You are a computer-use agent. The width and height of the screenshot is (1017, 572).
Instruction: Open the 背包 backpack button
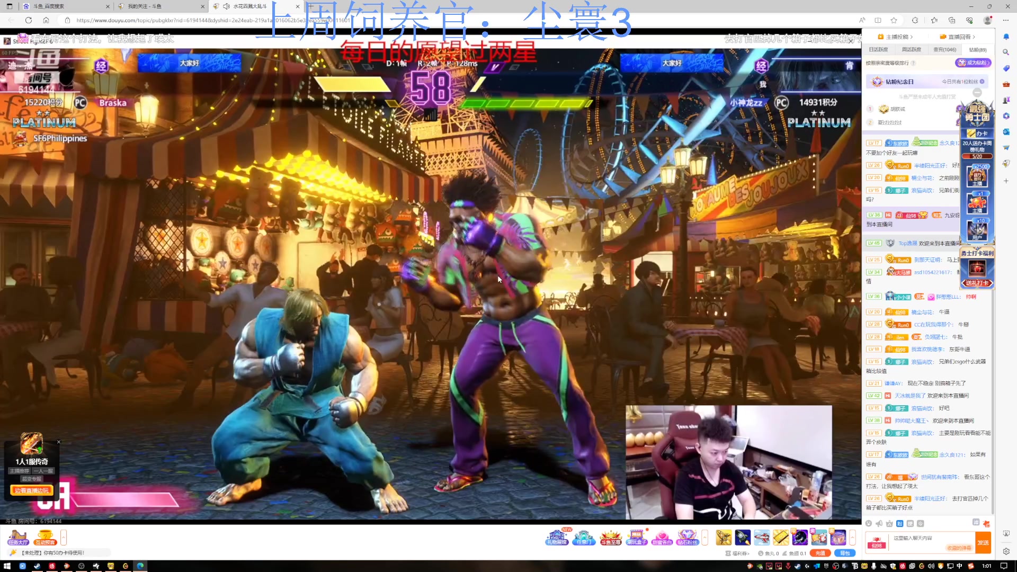tap(845, 553)
